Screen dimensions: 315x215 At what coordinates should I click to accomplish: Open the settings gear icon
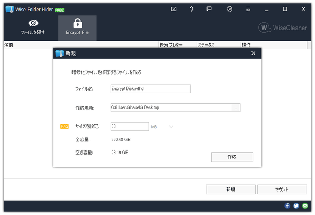pyautogui.click(x=230, y=9)
